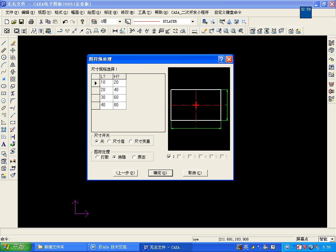Select the Circle drawing tool
This screenshot has height=252, width=336.
[4, 57]
